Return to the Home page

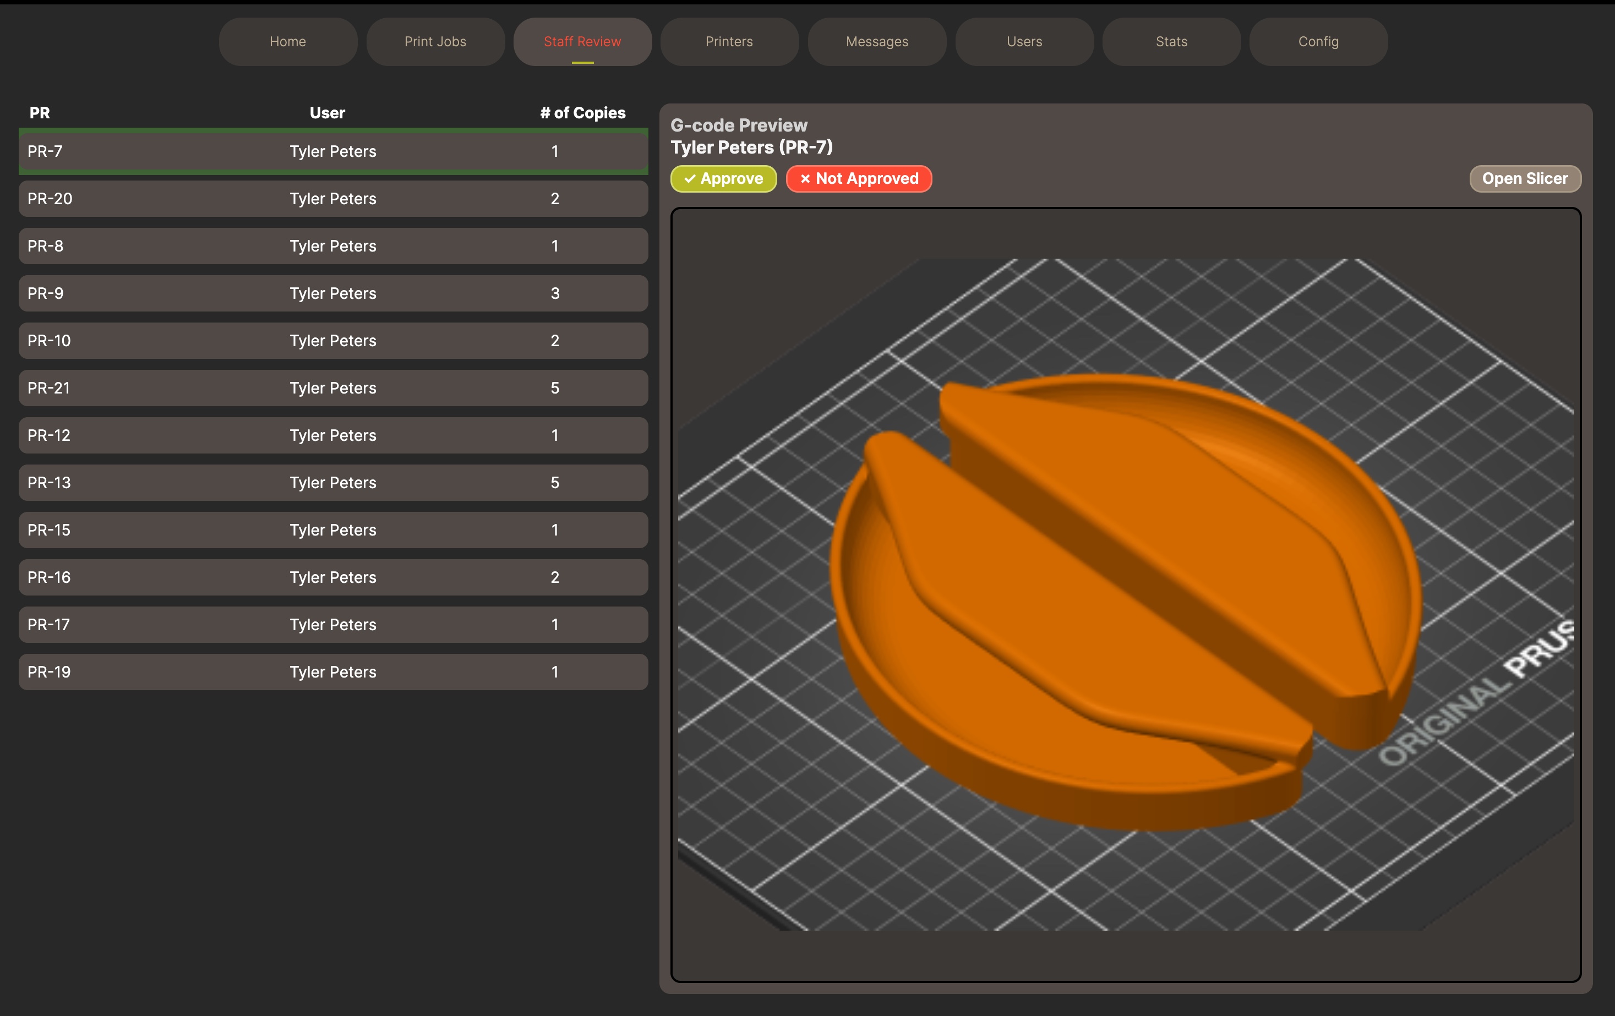(287, 41)
